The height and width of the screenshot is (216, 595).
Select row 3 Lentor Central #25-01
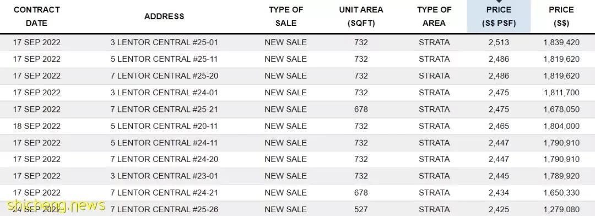coord(297,42)
